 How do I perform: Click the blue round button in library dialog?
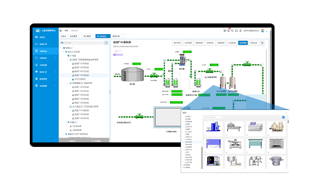(283, 117)
